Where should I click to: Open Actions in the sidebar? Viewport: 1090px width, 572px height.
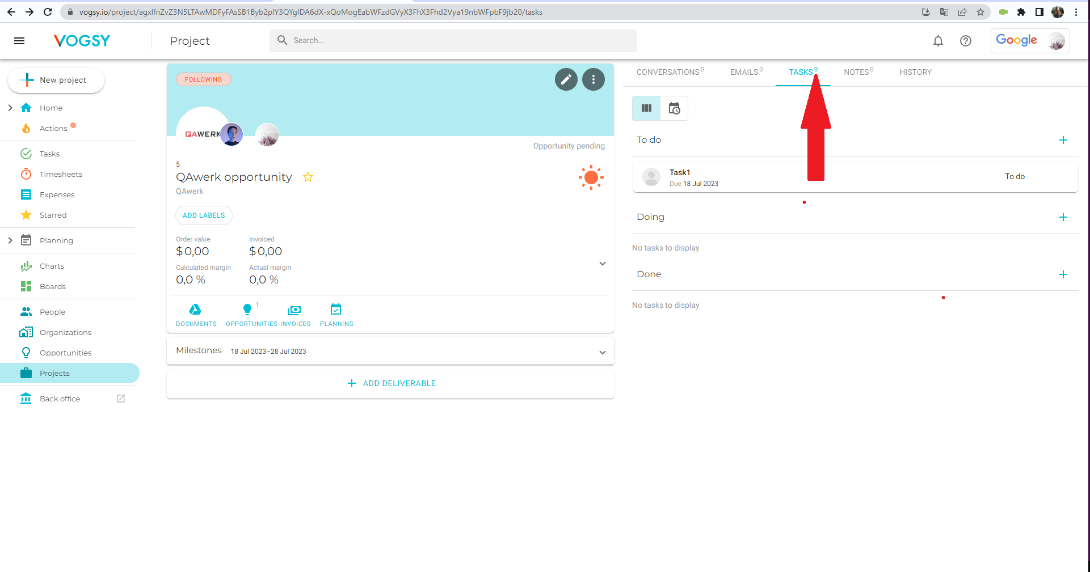pos(53,129)
